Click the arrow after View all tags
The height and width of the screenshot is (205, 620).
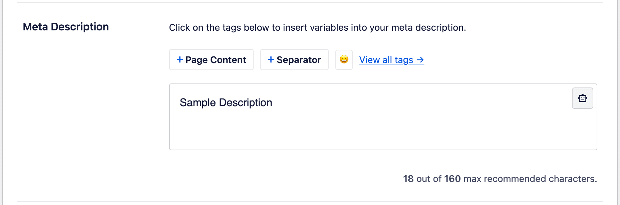(420, 60)
